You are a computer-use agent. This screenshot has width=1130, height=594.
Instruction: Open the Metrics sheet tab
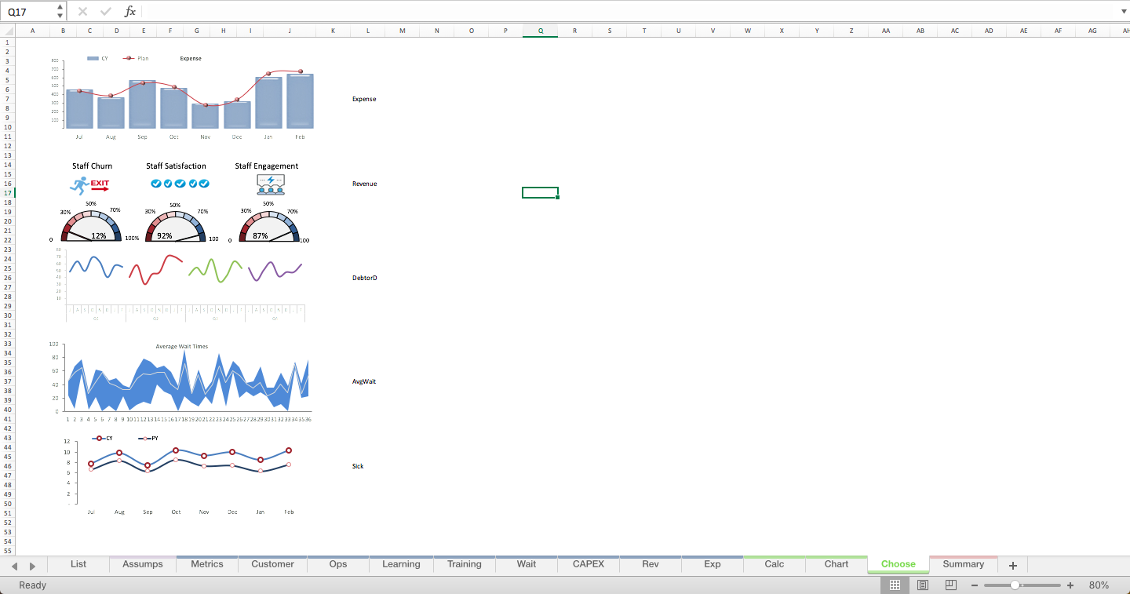(207, 564)
